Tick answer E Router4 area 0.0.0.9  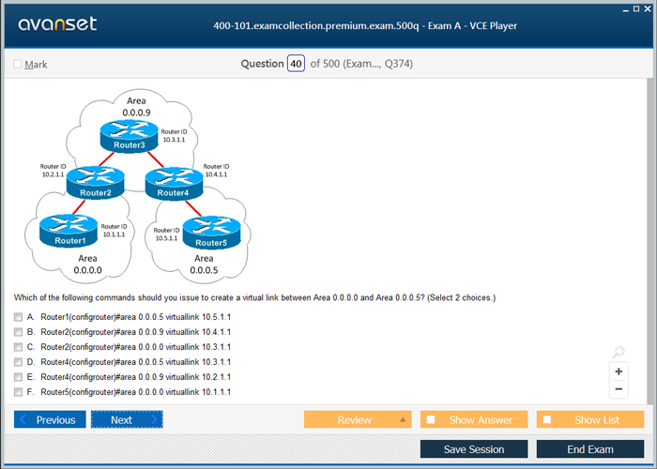[18, 377]
